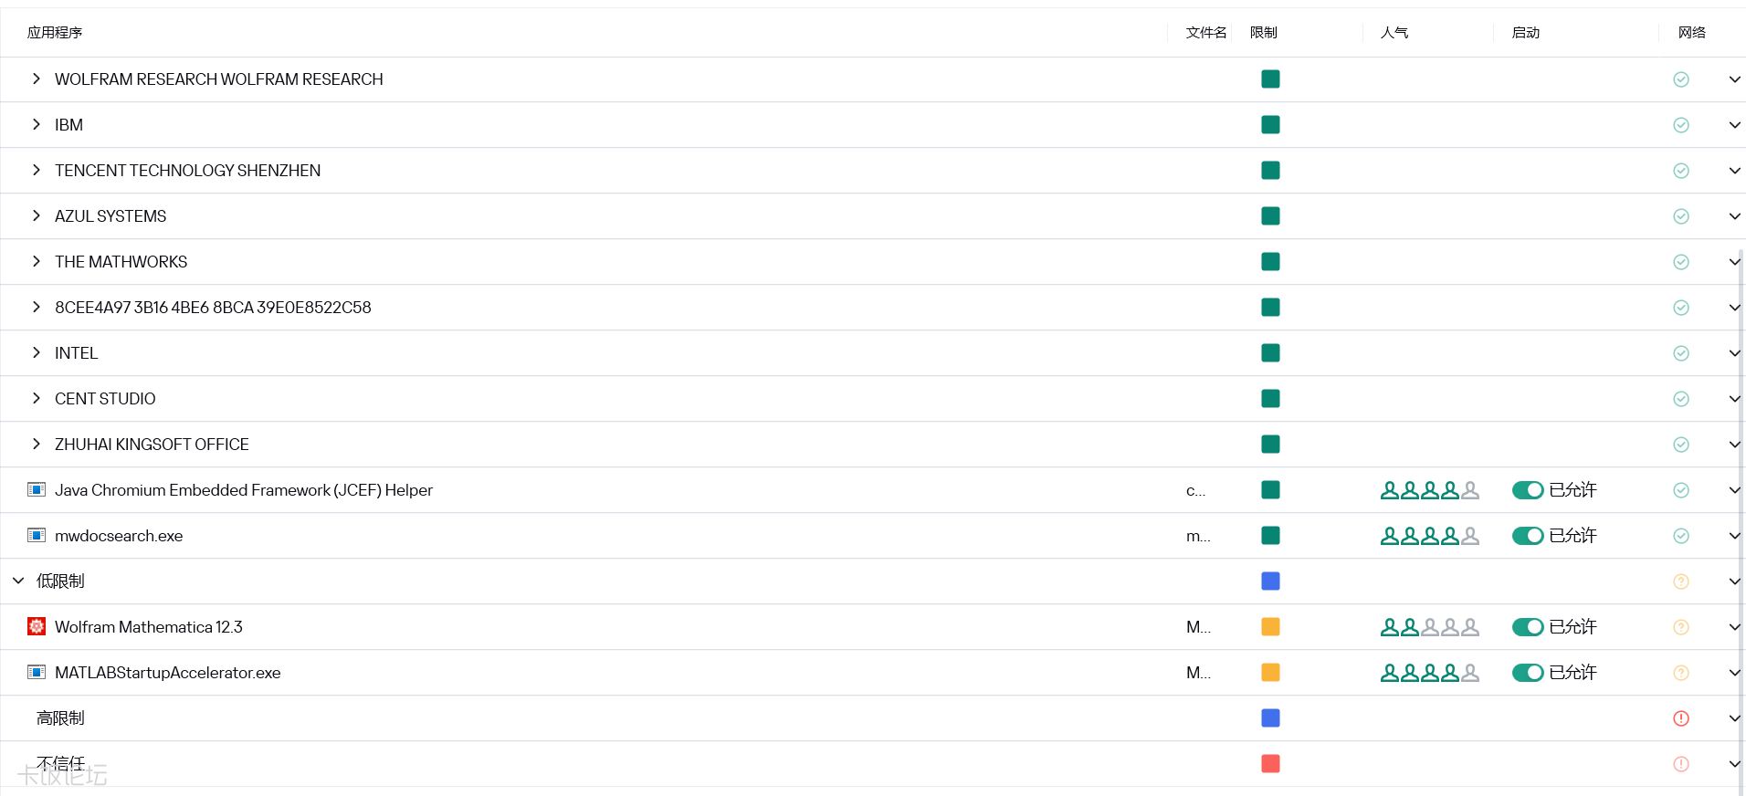
Task: Expand the CENT STUDIO group
Action: (x=37, y=398)
